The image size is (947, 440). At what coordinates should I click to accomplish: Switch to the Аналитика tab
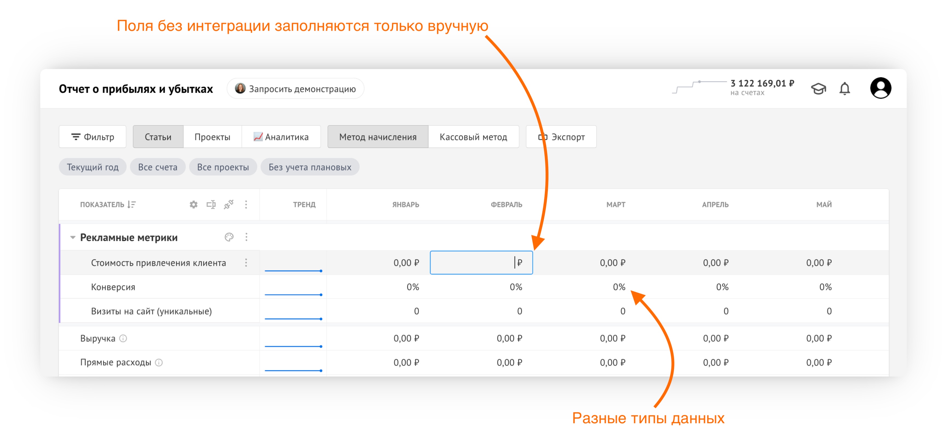point(281,137)
